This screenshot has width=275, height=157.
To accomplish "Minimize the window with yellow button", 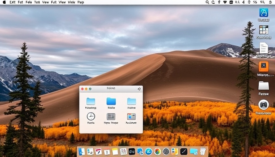I will (x=86, y=89).
